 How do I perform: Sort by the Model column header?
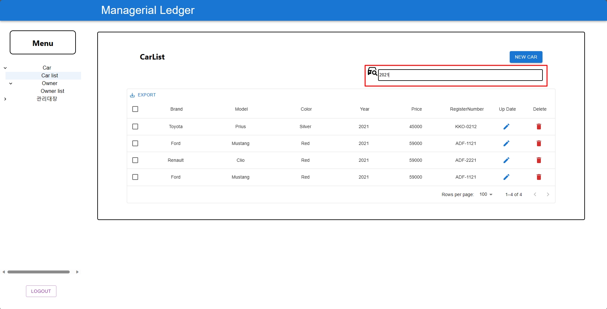click(241, 109)
